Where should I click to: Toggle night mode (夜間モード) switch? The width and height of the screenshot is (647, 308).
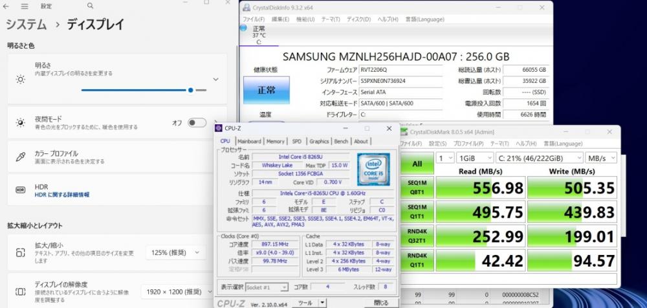tap(197, 123)
